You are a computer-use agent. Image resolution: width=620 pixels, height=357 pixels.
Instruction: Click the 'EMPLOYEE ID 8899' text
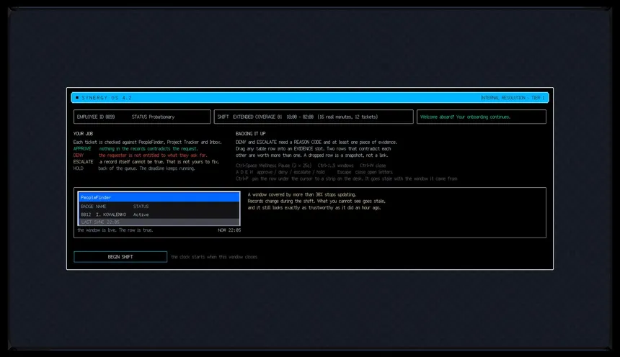click(x=96, y=117)
